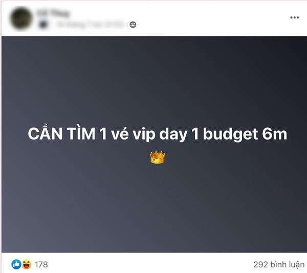This screenshot has height=273, width=307.
Task: Click the blue Like reaction icon
Action: (16, 264)
